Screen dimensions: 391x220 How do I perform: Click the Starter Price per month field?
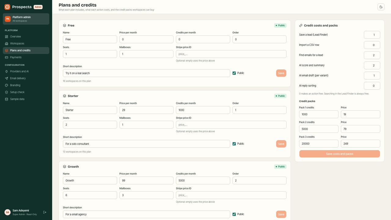coord(146,110)
